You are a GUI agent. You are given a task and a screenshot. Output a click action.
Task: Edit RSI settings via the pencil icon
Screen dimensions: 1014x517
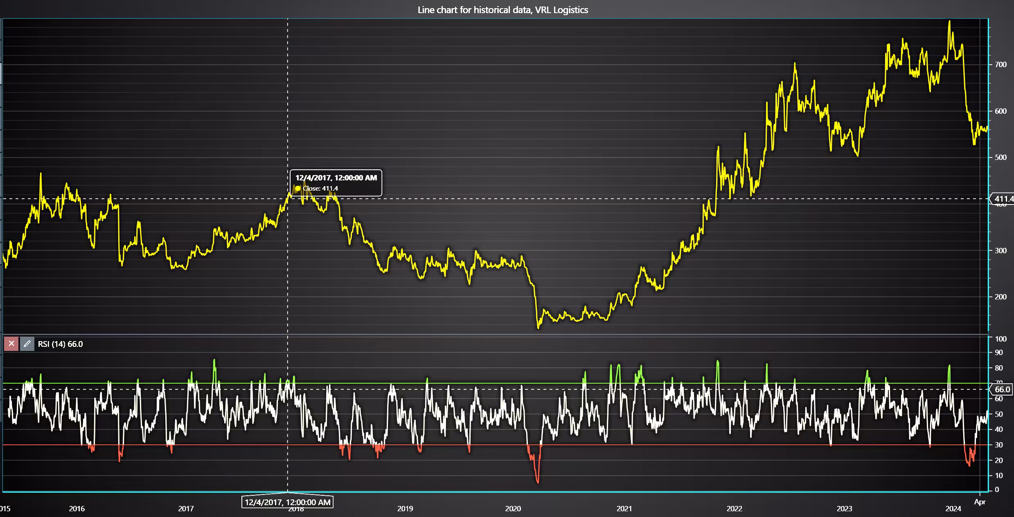[27, 344]
